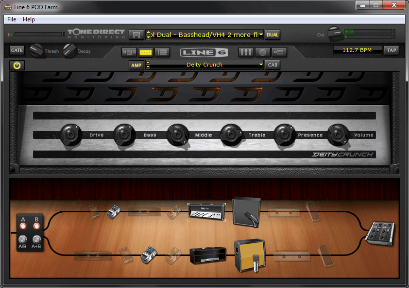Toggle input B red LED button
409x288 pixels.
click(x=36, y=226)
